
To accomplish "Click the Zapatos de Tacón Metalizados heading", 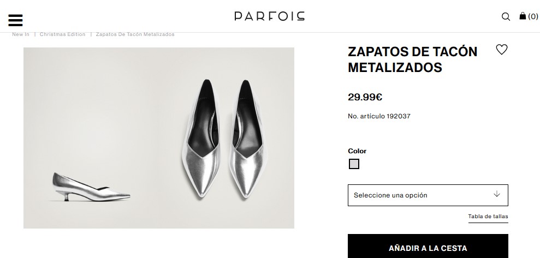I will pyautogui.click(x=412, y=59).
